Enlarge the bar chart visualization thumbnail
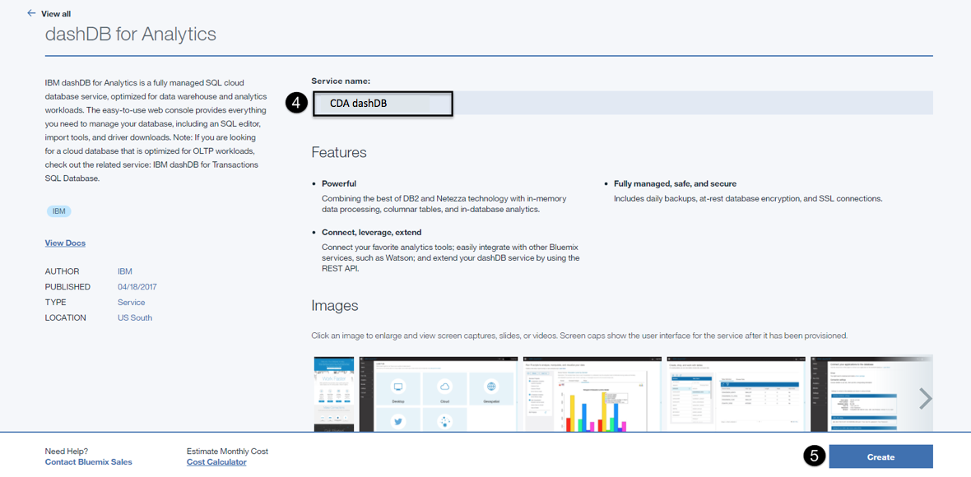This screenshot has width=971, height=477. [592, 393]
